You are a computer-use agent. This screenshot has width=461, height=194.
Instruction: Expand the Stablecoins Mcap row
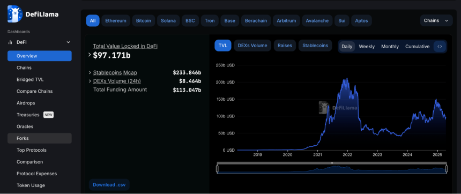click(x=90, y=72)
